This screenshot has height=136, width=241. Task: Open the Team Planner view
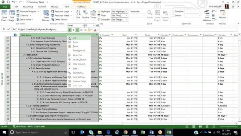[x=46, y=16]
